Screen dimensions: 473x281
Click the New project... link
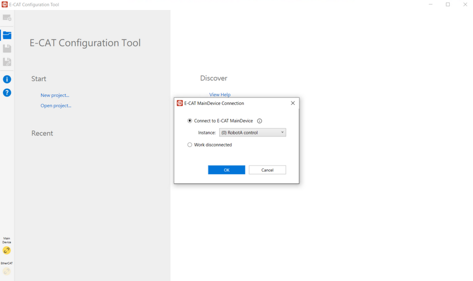[x=55, y=95]
